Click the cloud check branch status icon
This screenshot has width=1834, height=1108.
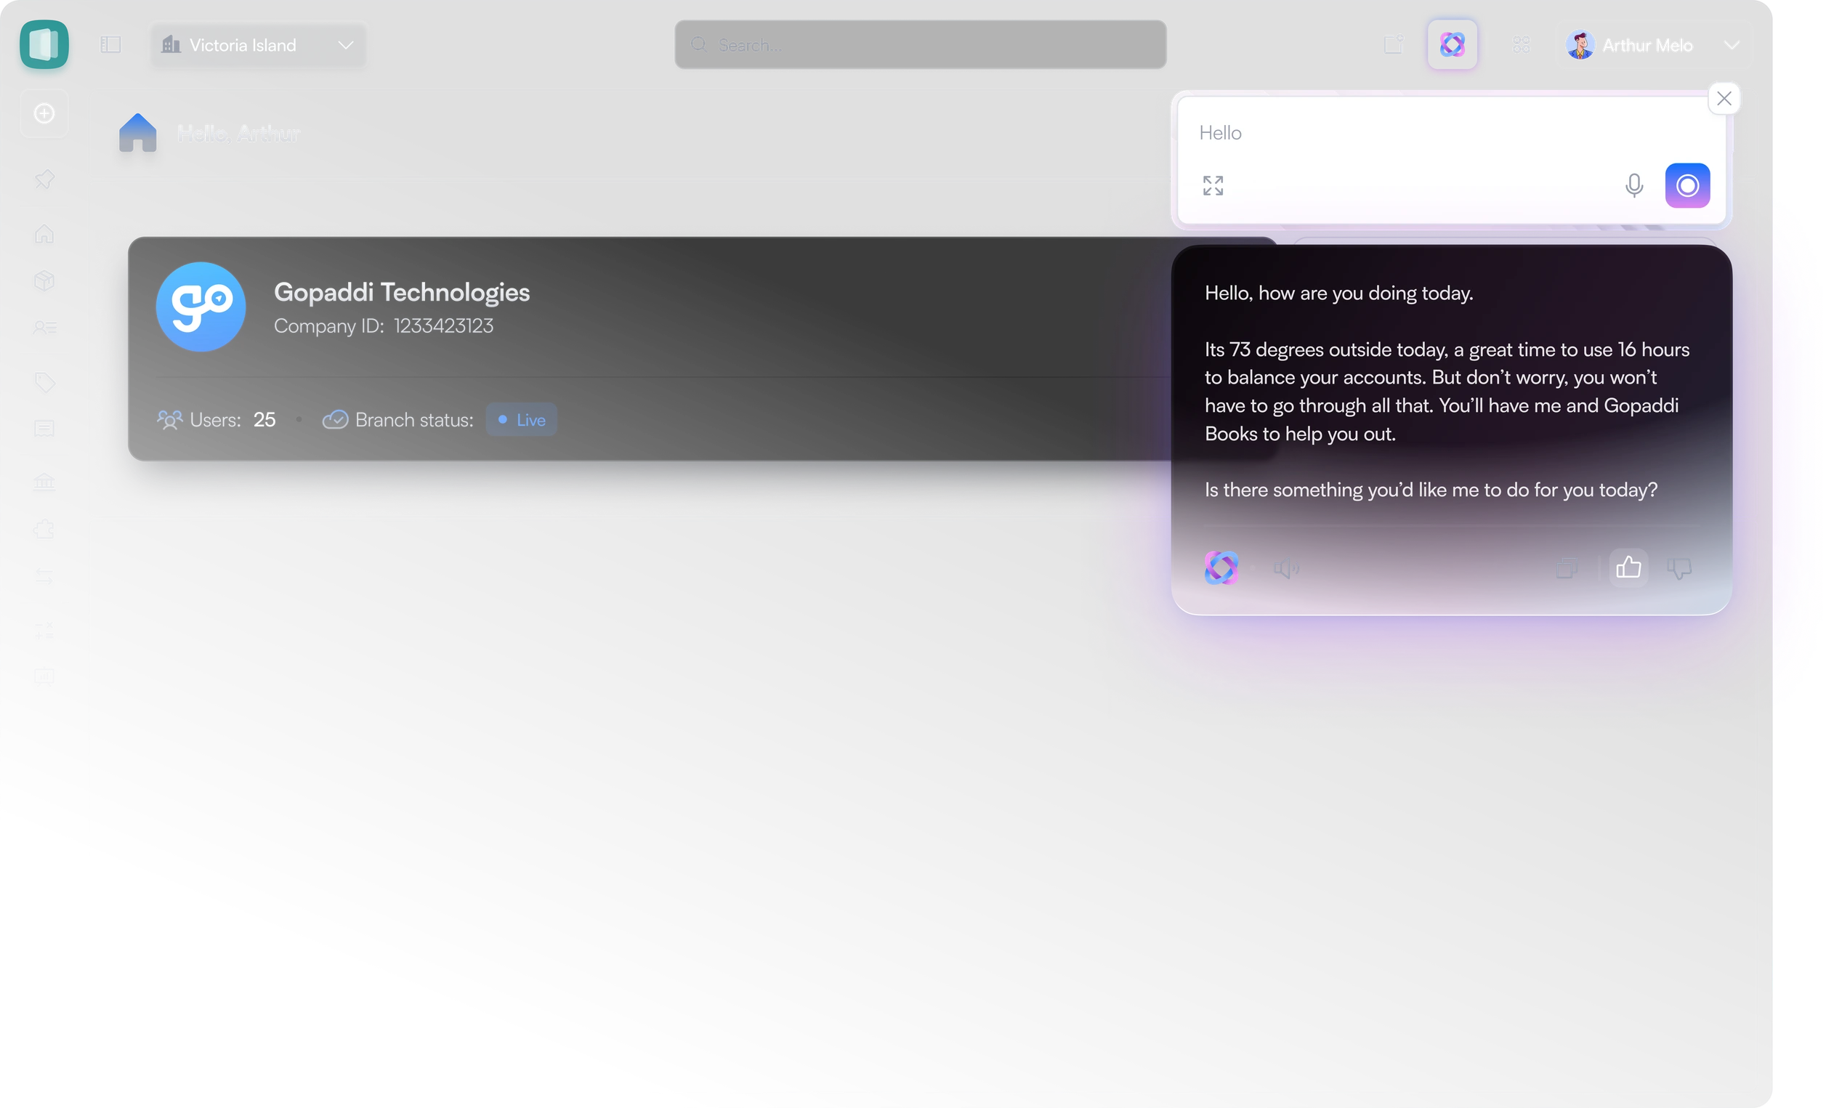(335, 420)
